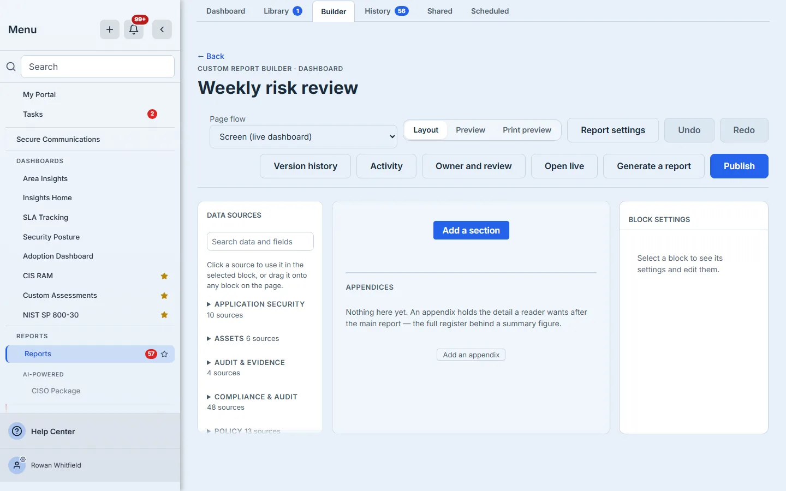Click the Undo button

[x=689, y=130]
